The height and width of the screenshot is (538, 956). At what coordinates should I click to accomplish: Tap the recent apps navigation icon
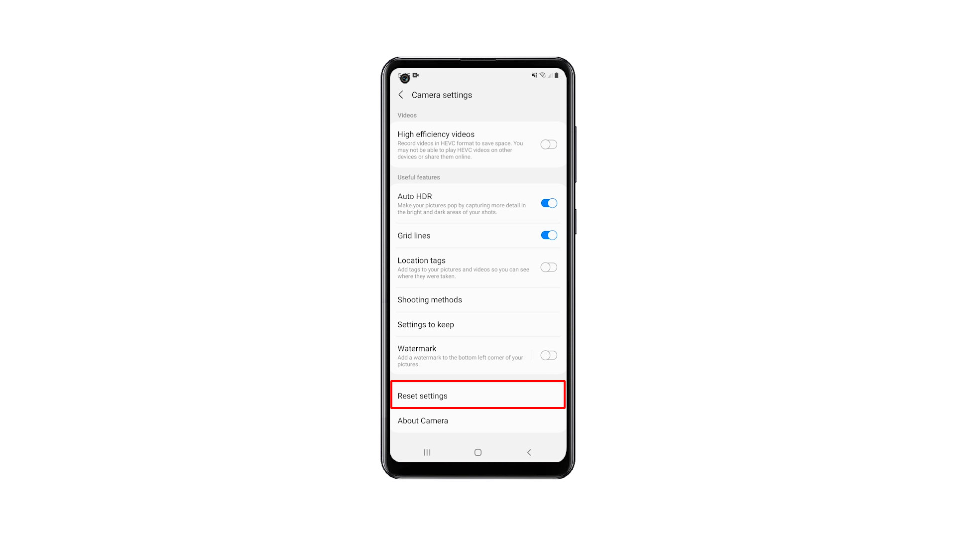427,452
